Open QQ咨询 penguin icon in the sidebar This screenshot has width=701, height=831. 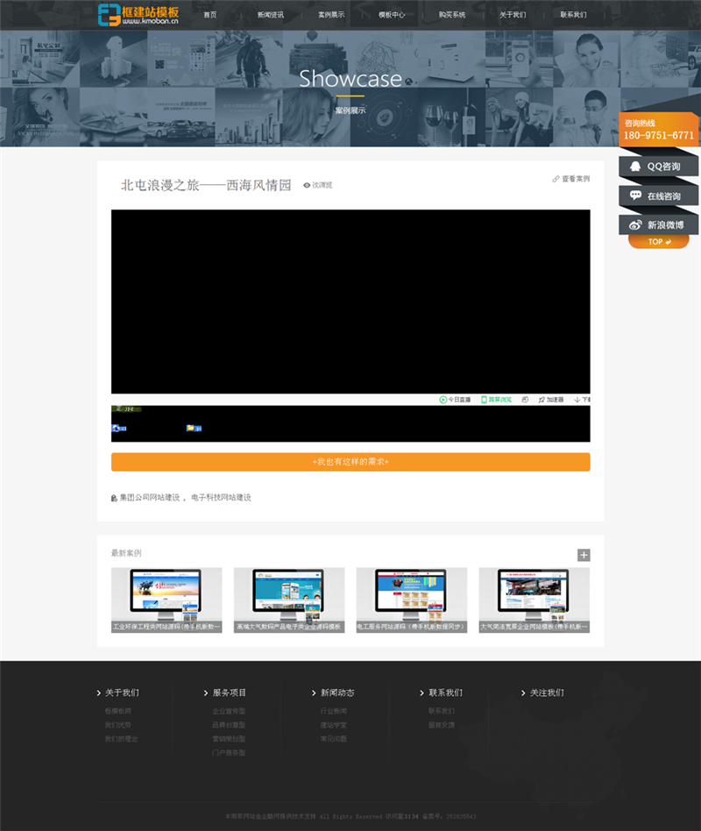click(x=636, y=167)
